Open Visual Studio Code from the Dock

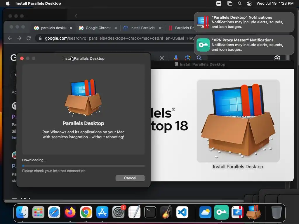click(182, 212)
